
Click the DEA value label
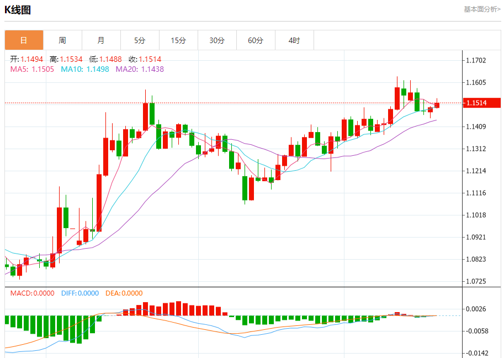124,293
